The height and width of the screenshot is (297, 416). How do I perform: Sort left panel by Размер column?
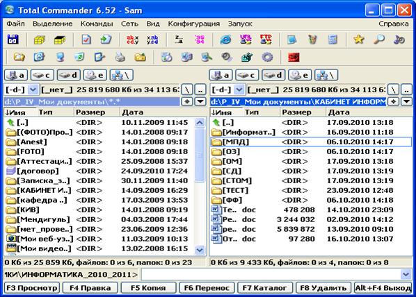click(97, 112)
